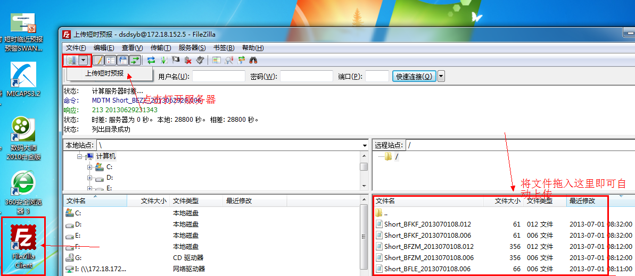The image size is (635, 276).
Task: Toggle filename filters magnifier icon
Action: (229, 60)
